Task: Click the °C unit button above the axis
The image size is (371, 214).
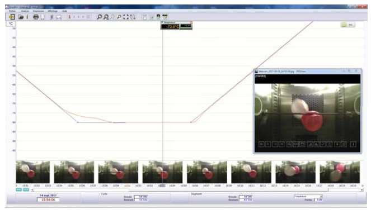Action: tap(11, 24)
